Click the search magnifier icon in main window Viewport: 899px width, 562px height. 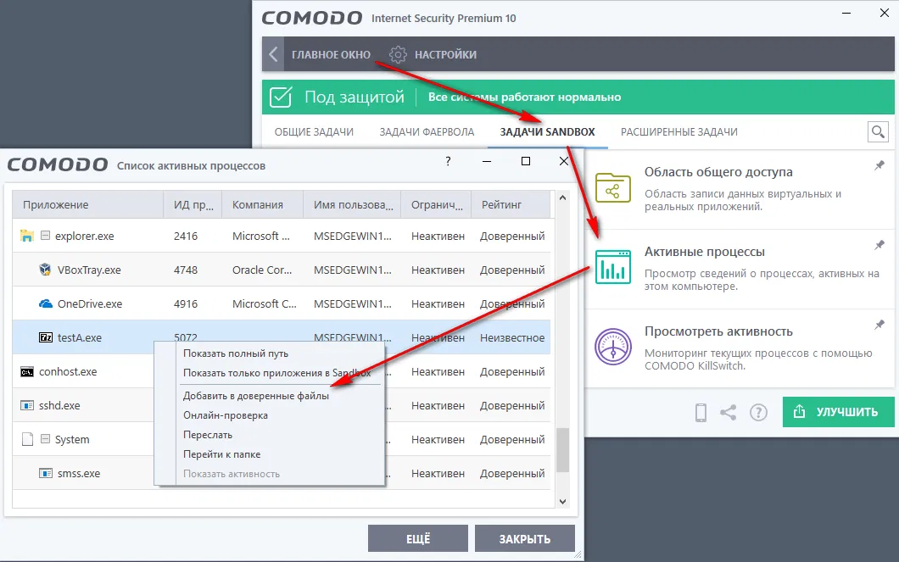point(878,131)
